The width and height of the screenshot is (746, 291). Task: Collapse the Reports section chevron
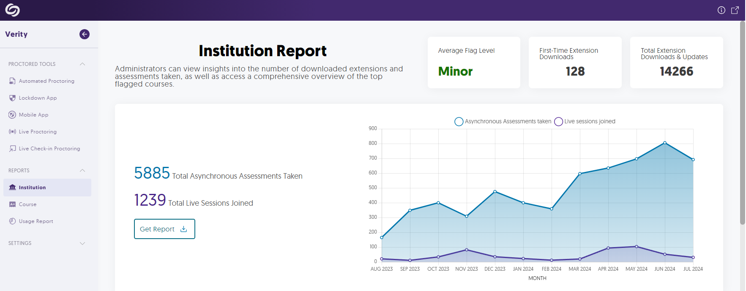[x=82, y=171]
